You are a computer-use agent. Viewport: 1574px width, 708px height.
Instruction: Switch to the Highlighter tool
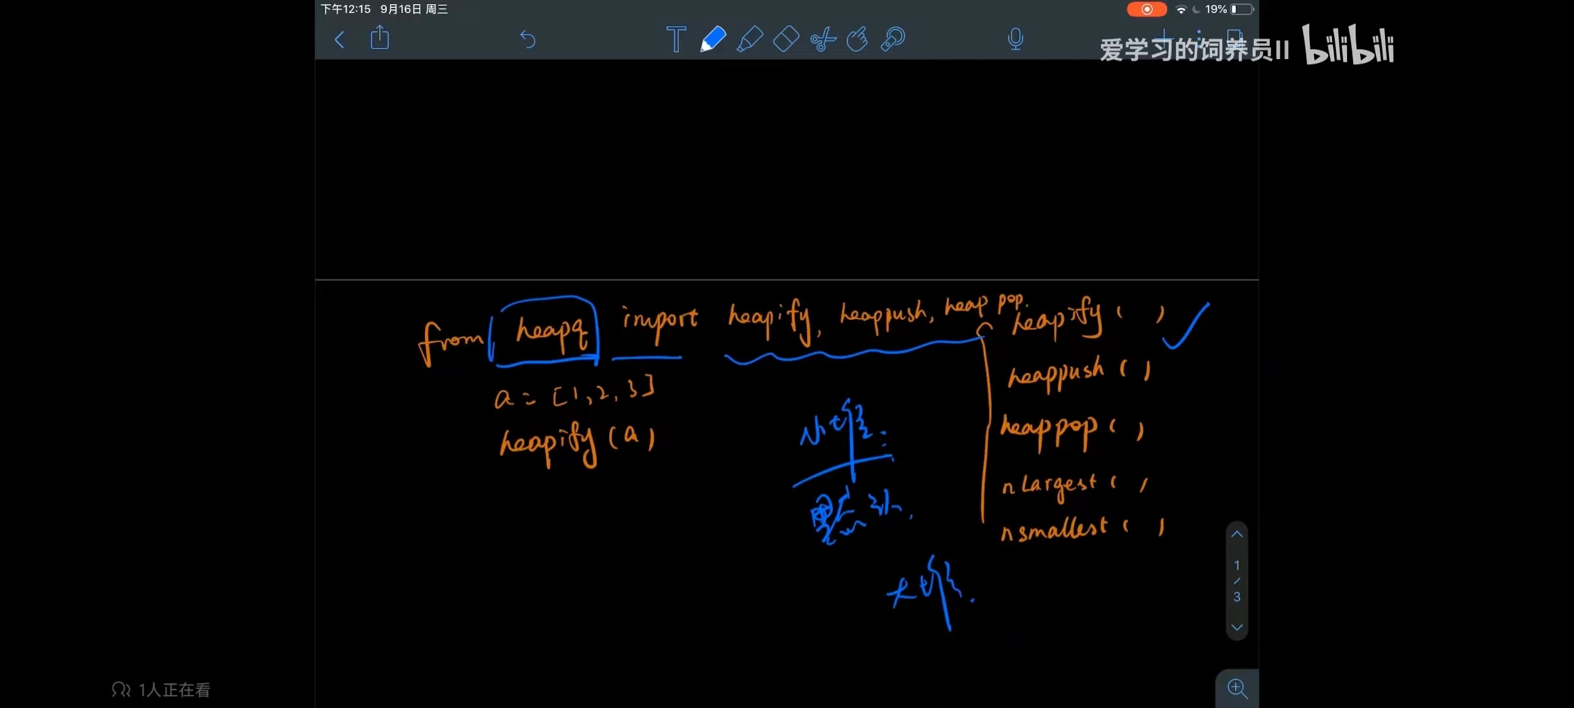pyautogui.click(x=750, y=39)
